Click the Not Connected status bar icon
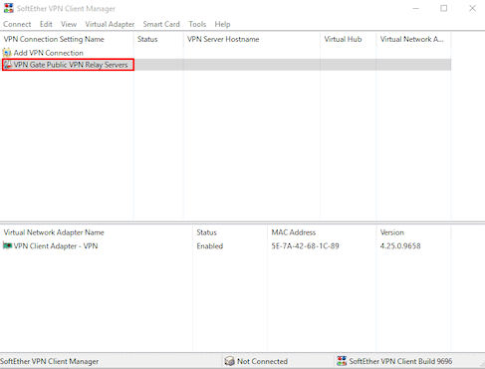This screenshot has width=485, height=369. pos(229,361)
